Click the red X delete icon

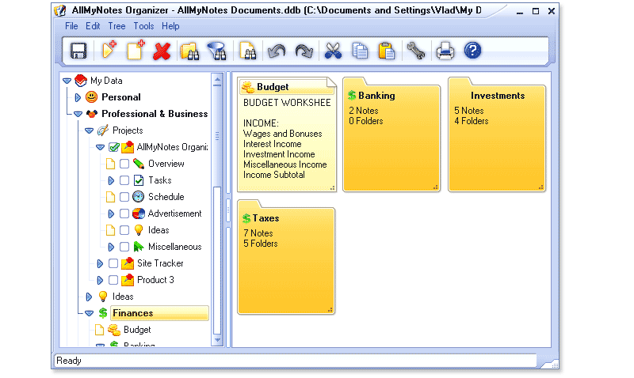[162, 51]
